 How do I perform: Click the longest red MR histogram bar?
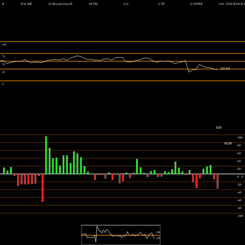tap(43, 188)
